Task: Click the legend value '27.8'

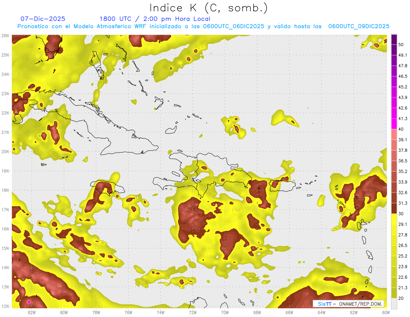Action: point(403,235)
